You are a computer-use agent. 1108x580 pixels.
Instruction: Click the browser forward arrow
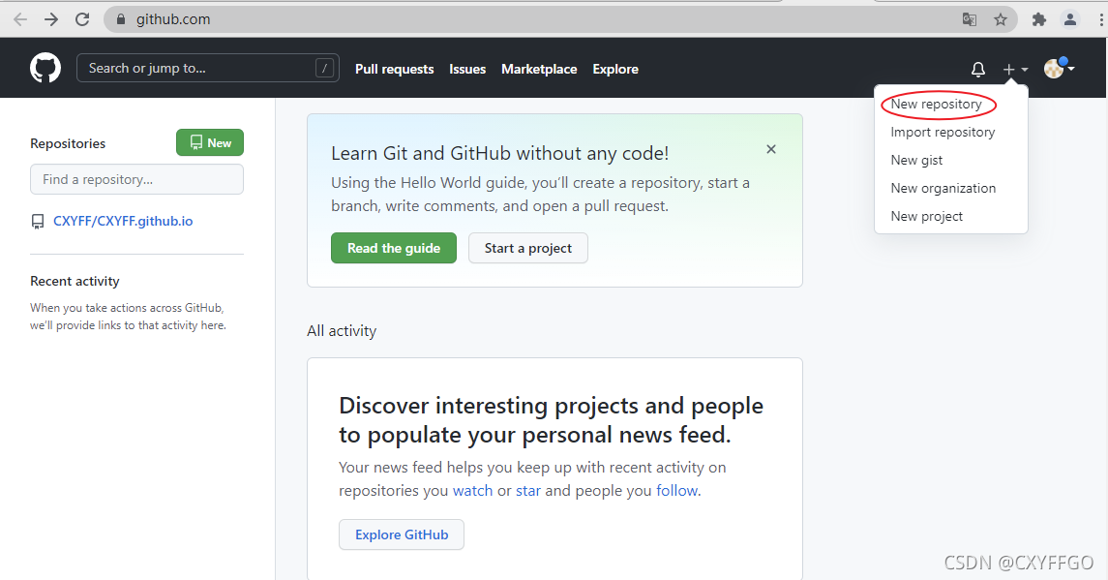[x=51, y=19]
